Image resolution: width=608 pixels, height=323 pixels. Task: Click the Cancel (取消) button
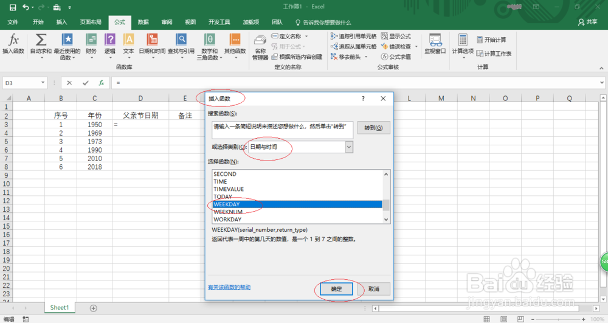(373, 289)
